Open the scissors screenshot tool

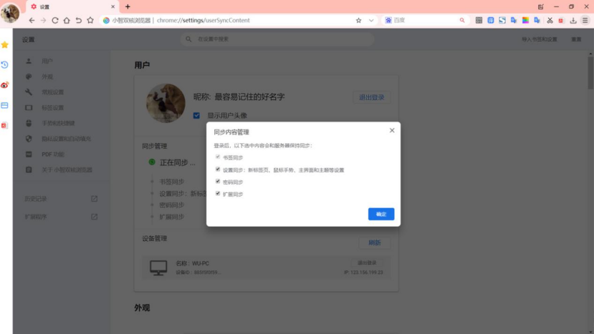pos(550,21)
